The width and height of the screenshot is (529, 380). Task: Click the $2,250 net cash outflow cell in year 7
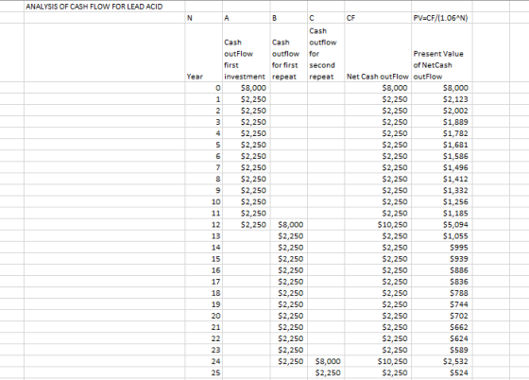click(378, 167)
